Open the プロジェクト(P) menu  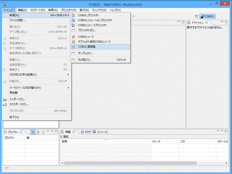[68, 10]
